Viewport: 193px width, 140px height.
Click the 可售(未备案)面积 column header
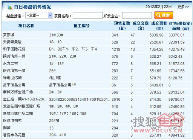[x=181, y=26]
